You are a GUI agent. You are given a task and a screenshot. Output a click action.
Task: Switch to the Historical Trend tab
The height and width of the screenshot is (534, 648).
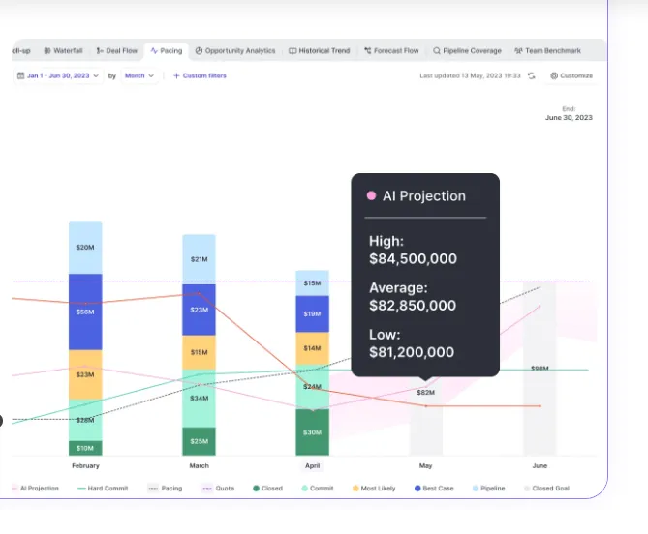pyautogui.click(x=319, y=50)
